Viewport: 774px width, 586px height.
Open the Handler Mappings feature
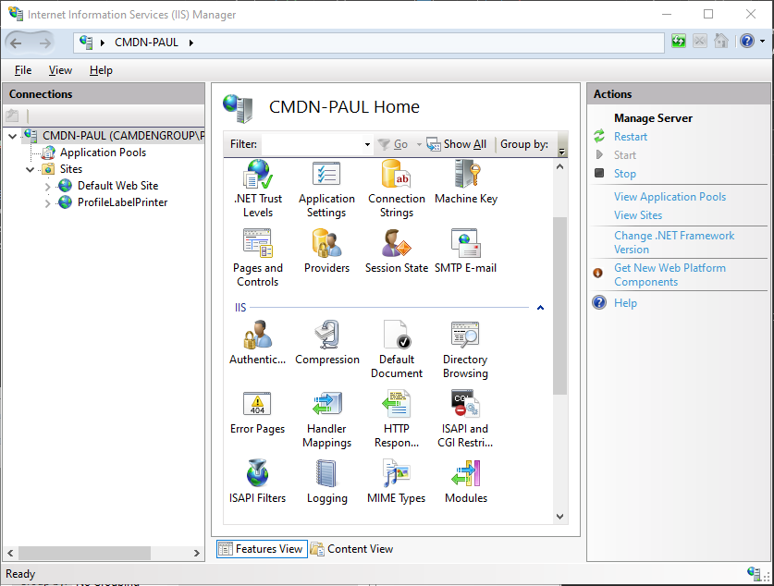[x=326, y=420]
